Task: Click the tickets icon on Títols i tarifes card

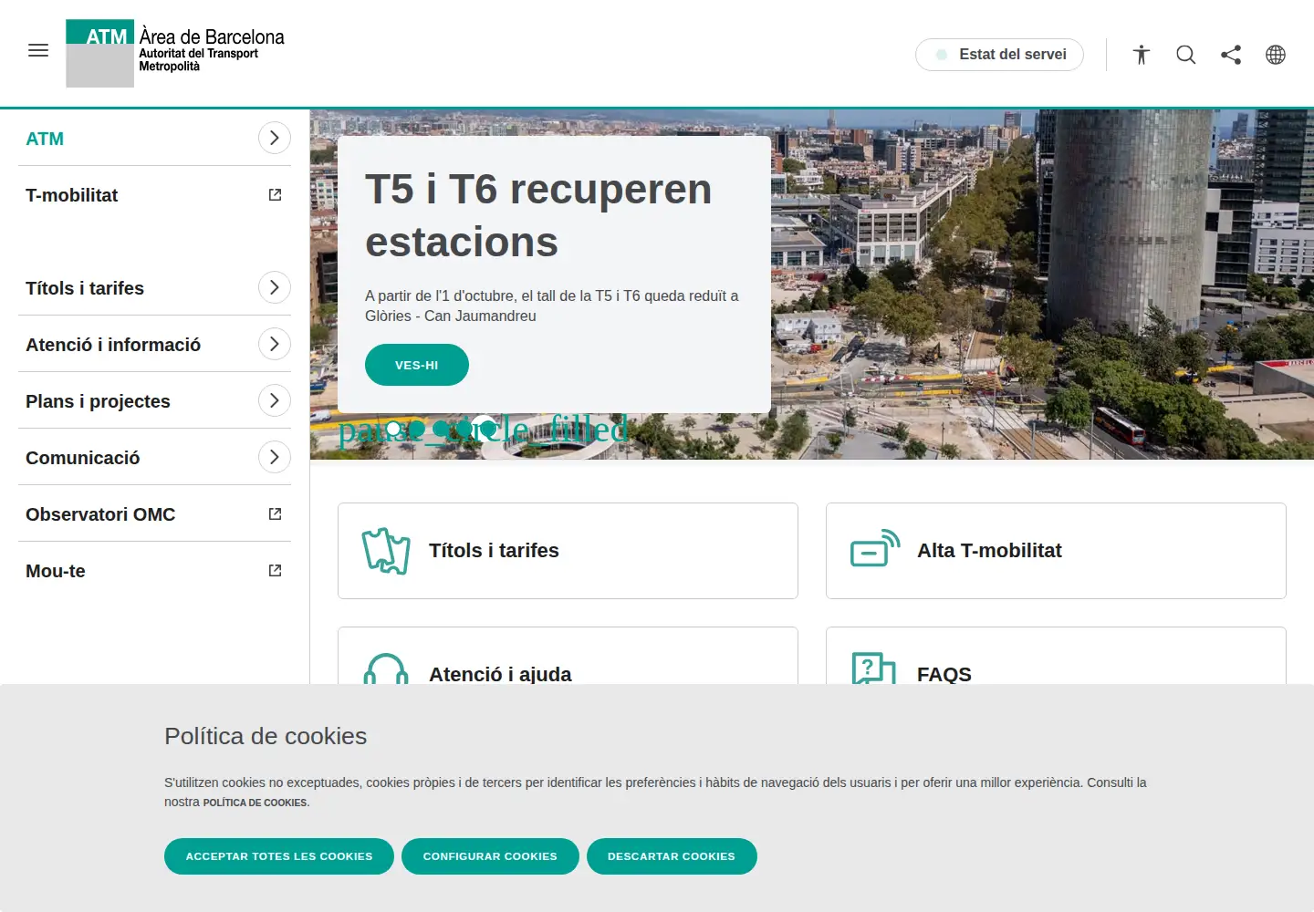Action: point(386,551)
